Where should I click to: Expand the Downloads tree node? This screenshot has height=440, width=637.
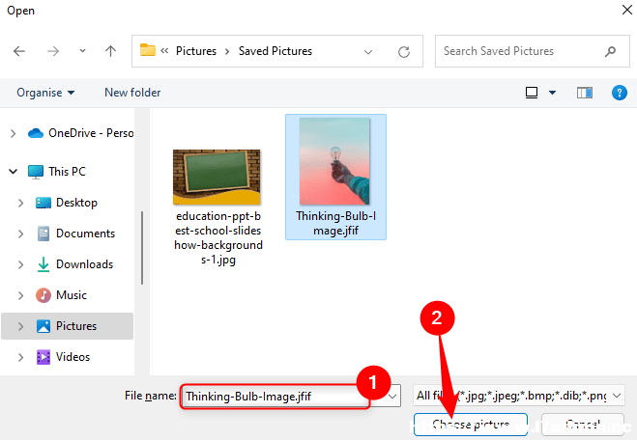20,264
